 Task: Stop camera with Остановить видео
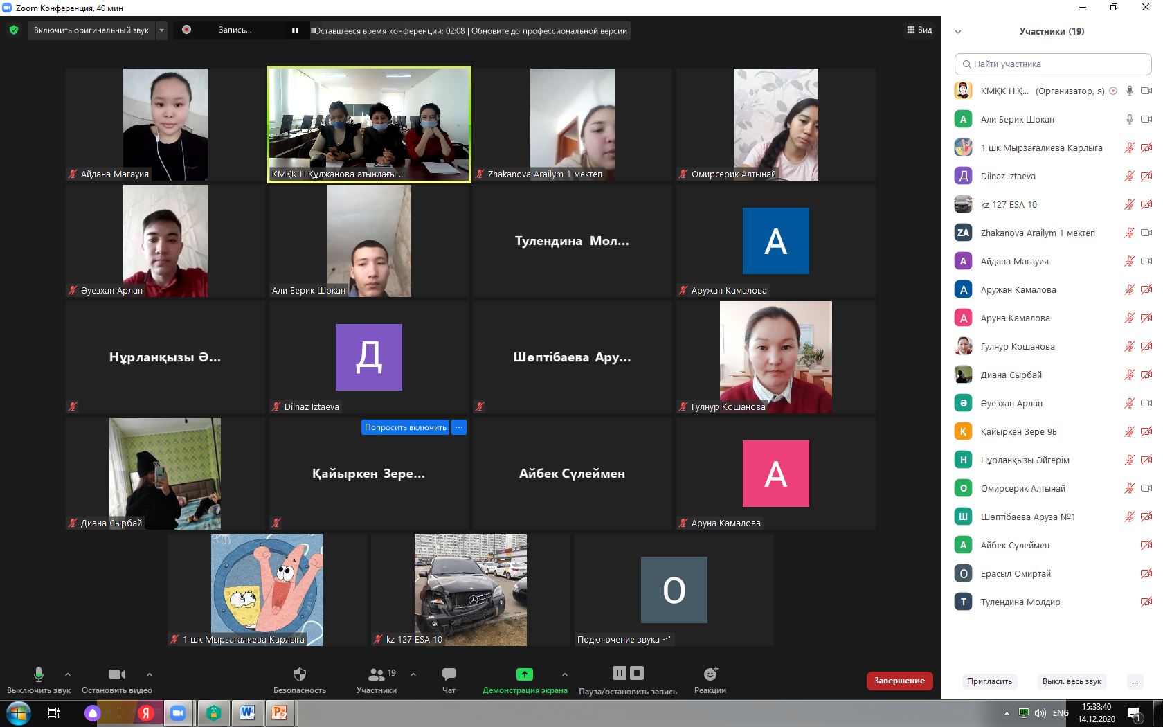click(116, 674)
